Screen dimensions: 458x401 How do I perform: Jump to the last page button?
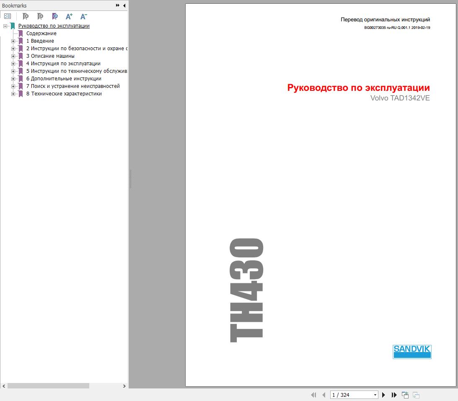pos(394,395)
